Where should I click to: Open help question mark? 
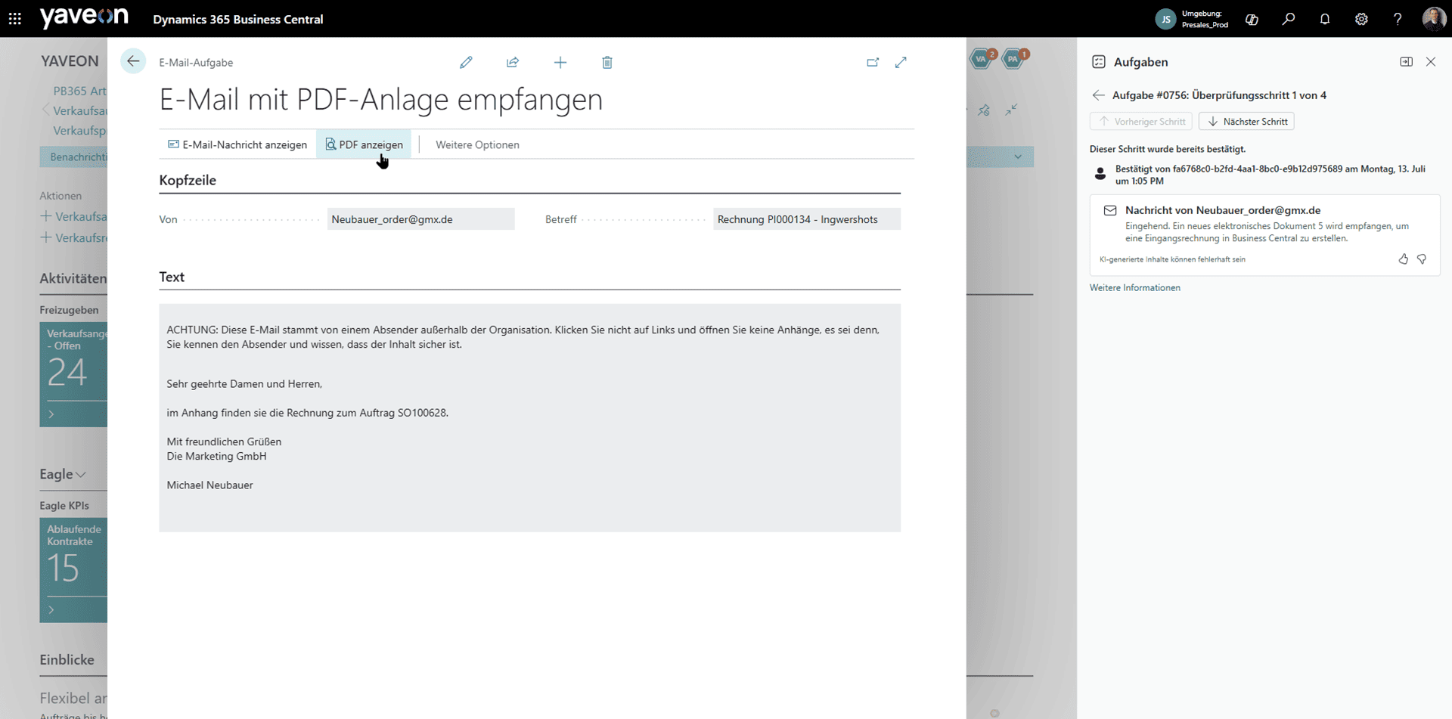pyautogui.click(x=1398, y=19)
